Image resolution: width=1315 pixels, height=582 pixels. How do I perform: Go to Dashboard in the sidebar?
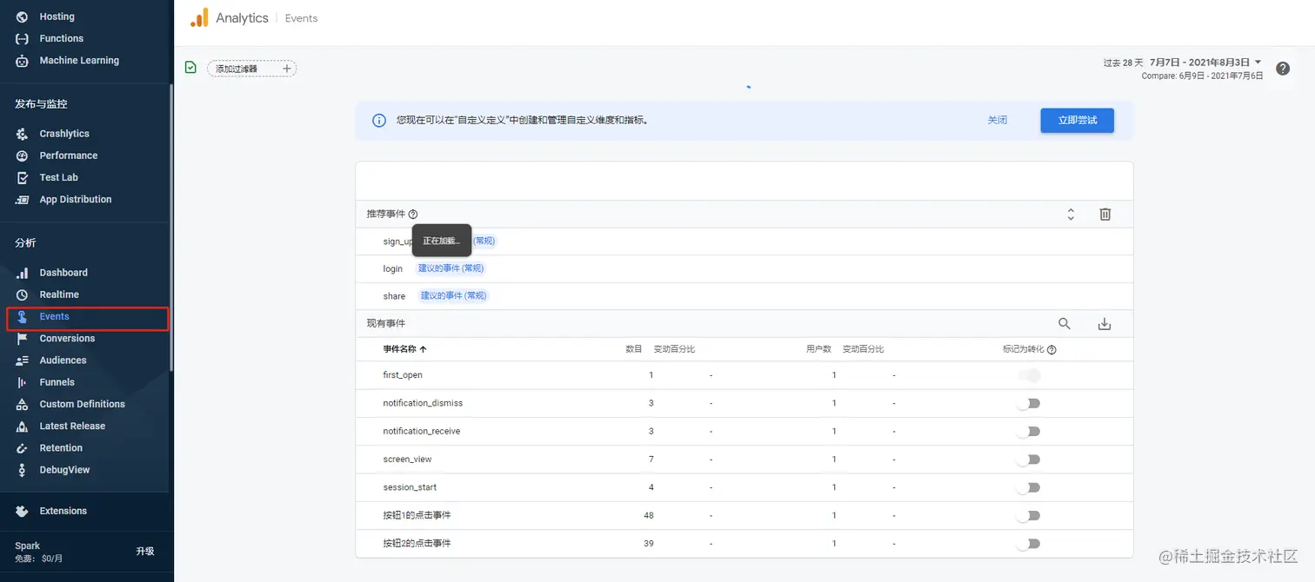pyautogui.click(x=62, y=272)
